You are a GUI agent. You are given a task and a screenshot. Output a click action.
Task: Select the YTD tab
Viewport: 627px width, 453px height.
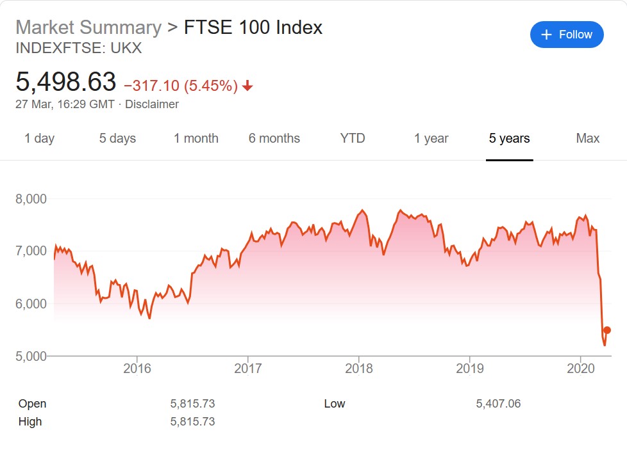(x=353, y=138)
